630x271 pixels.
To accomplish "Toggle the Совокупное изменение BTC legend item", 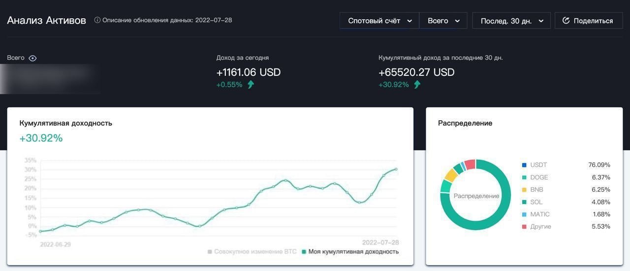I will coord(252,252).
